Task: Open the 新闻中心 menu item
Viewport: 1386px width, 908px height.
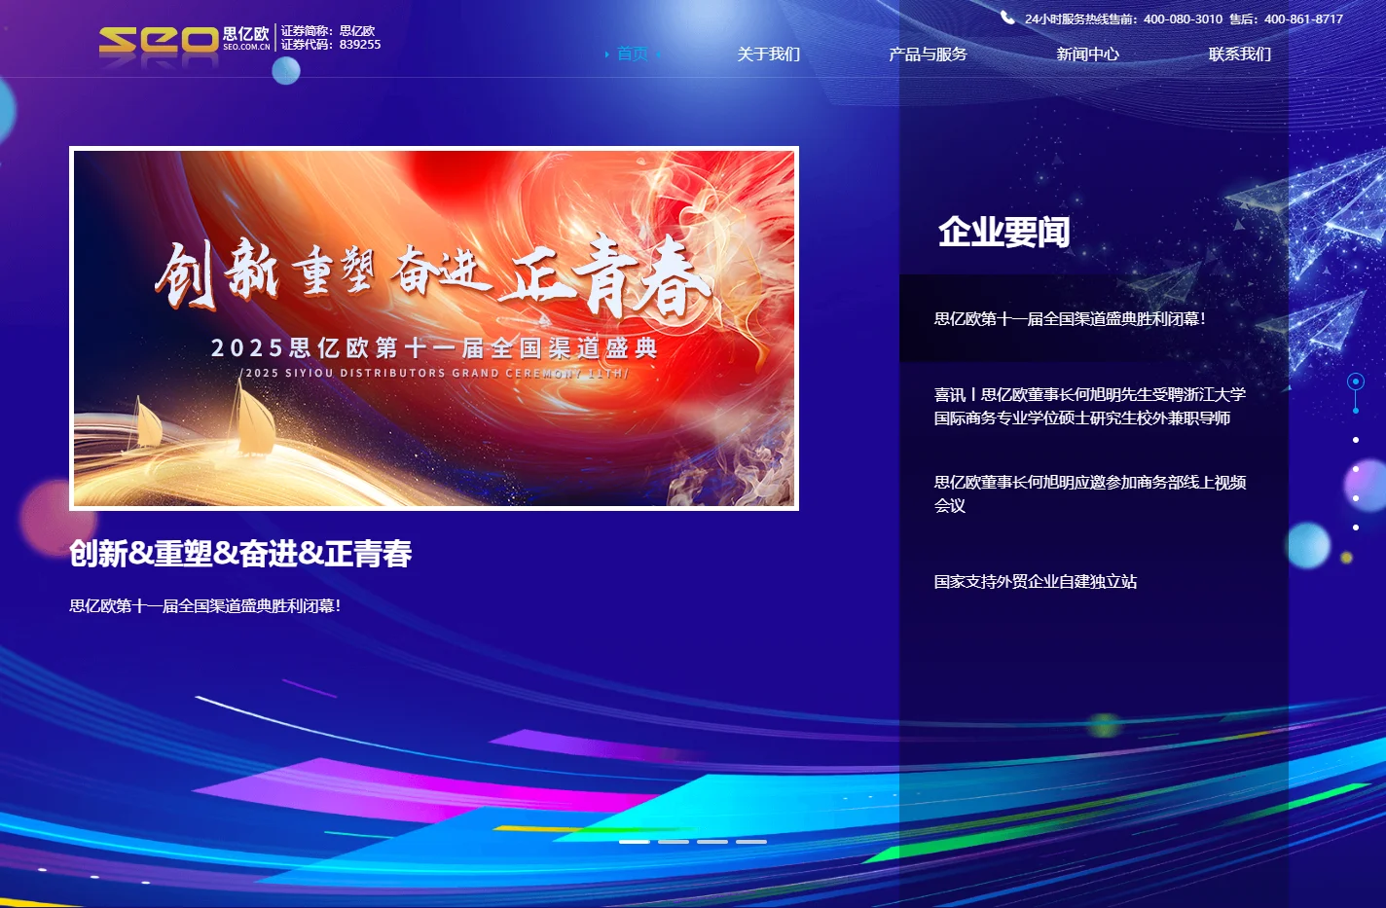Action: (x=1087, y=54)
